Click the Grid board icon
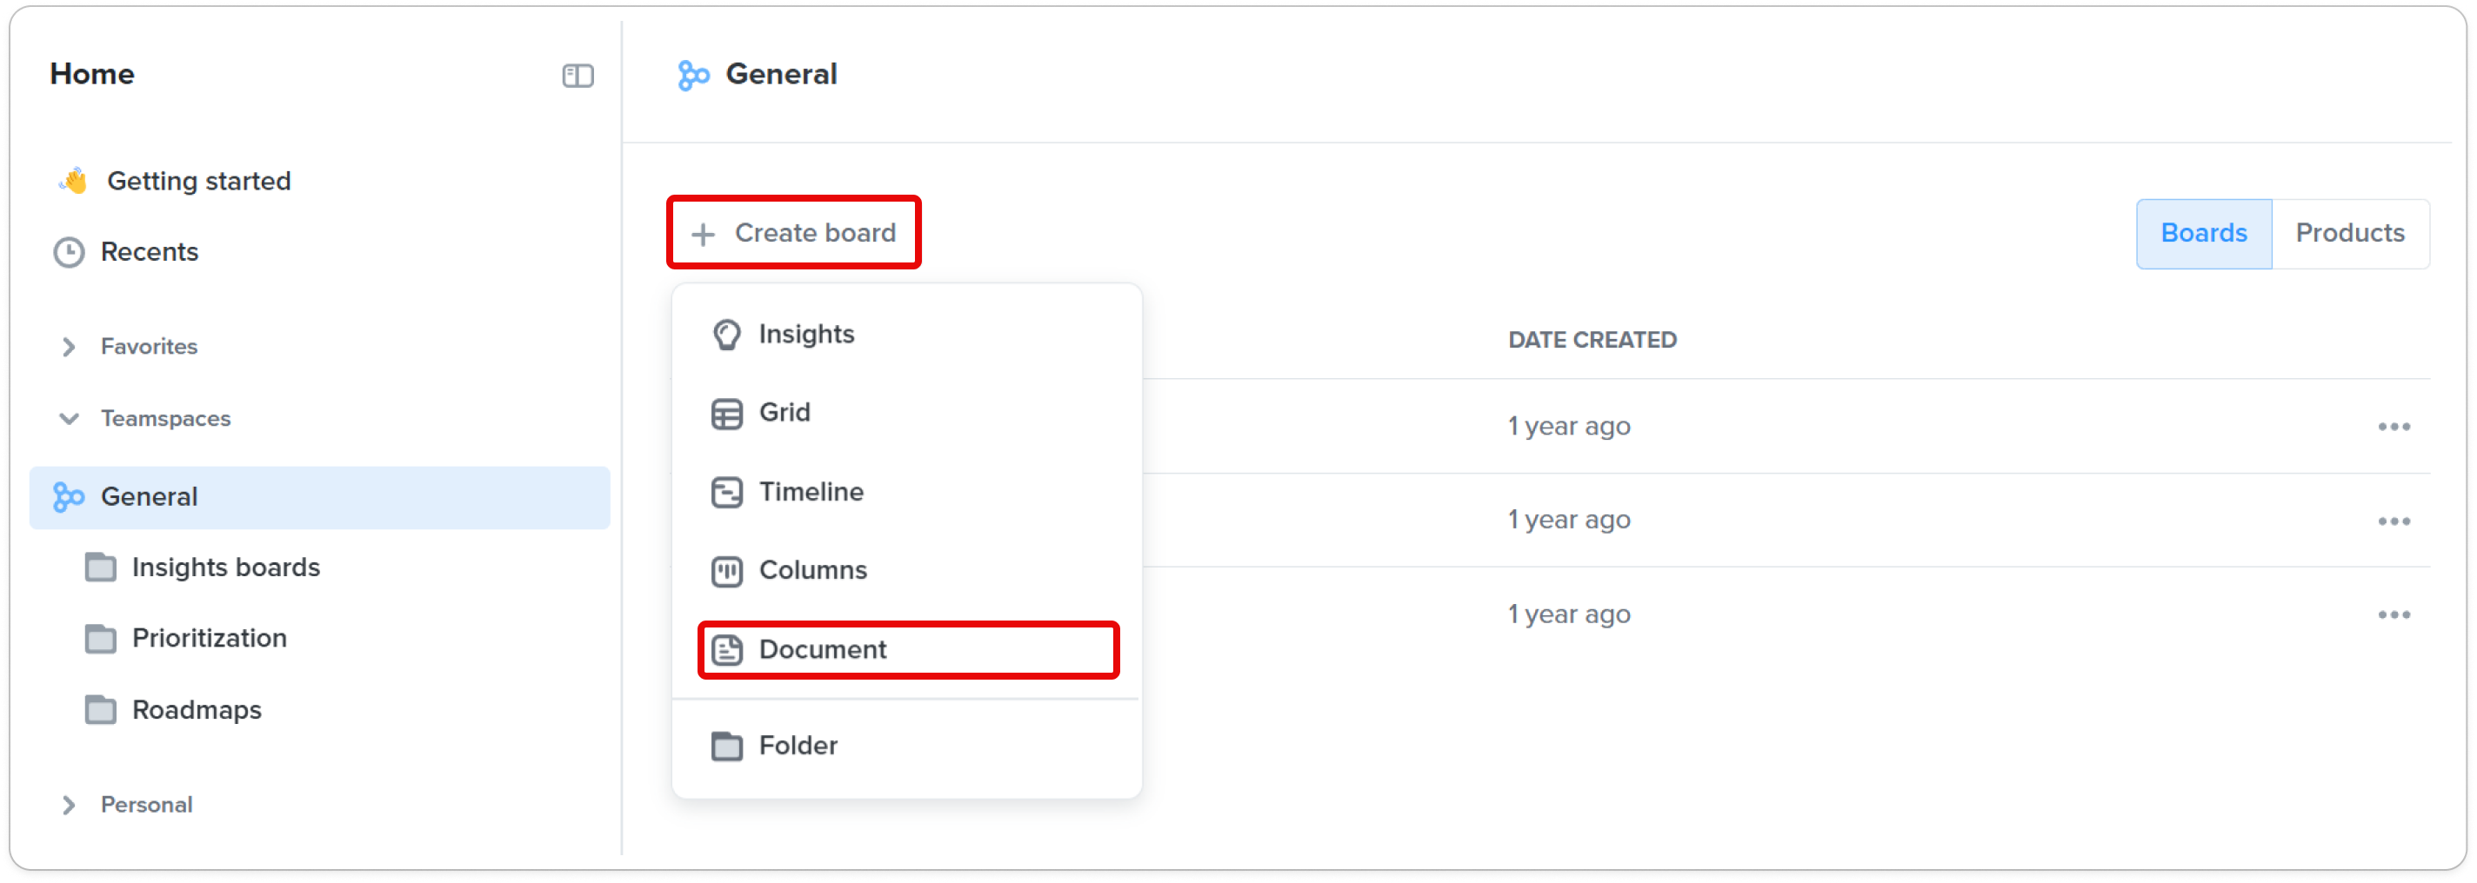Viewport: 2477px width, 883px height. point(727,413)
